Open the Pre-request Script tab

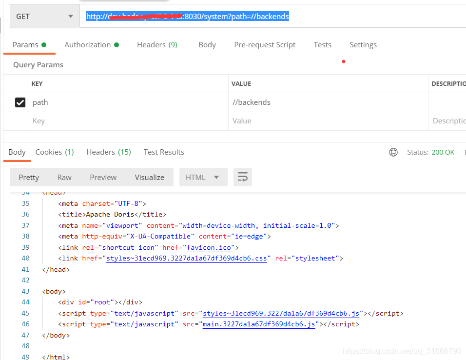pos(265,44)
